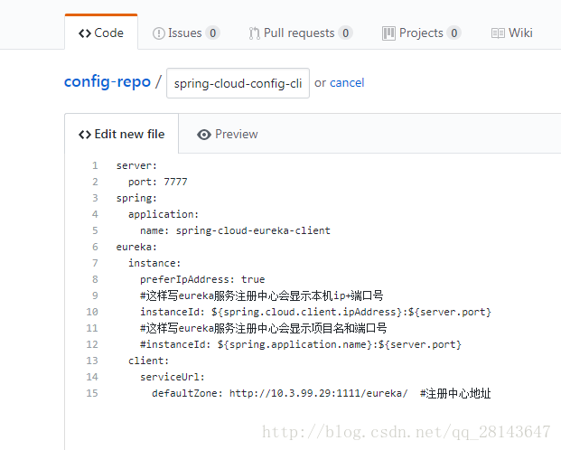This screenshot has height=450, width=561.
Task: Select the Edit new file tab
Action: click(x=130, y=135)
